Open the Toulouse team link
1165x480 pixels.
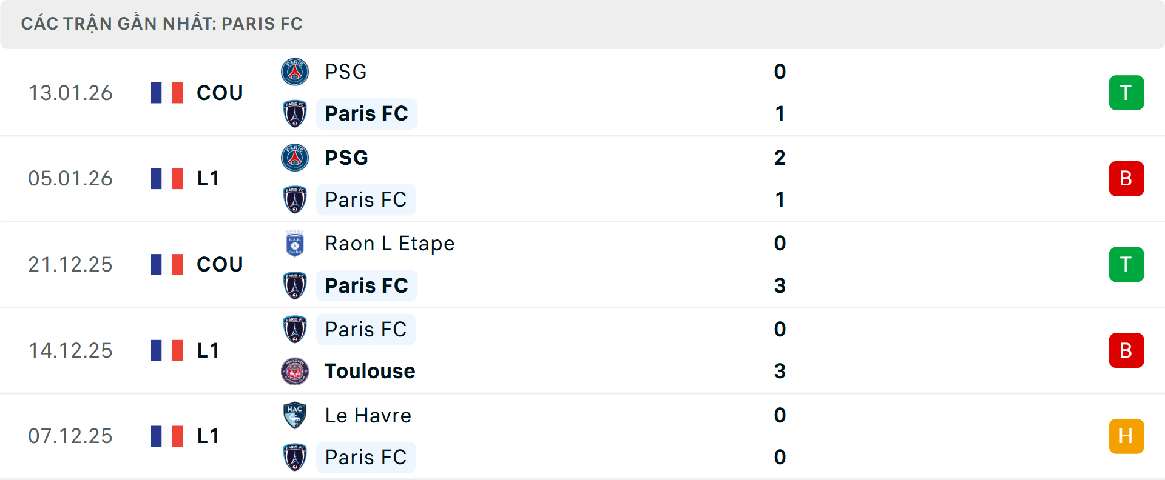click(370, 371)
